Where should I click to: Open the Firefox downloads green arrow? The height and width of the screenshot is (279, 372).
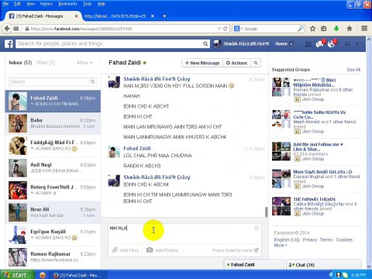(336, 29)
